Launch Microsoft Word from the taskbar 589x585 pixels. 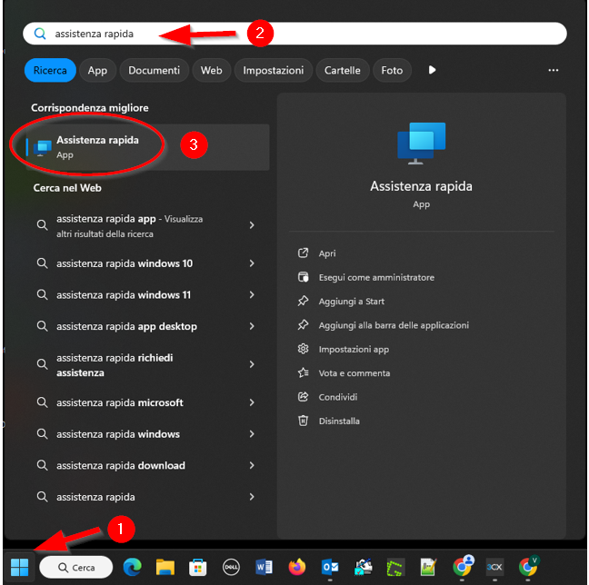(265, 567)
